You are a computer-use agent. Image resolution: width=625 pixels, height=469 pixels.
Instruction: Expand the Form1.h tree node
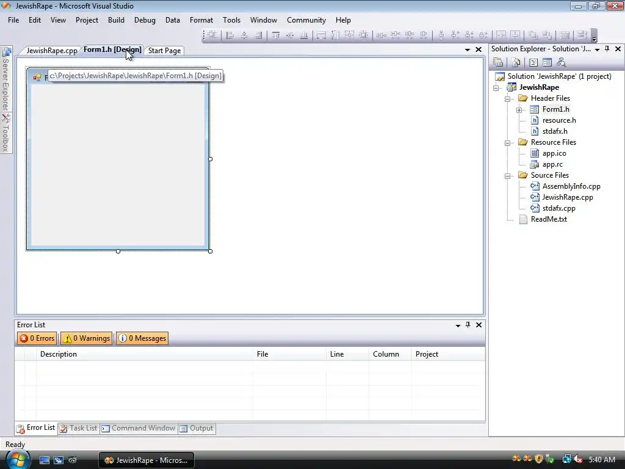coord(519,110)
